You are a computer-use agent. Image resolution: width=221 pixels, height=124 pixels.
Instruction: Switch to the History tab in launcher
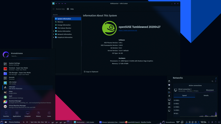[38, 114]
